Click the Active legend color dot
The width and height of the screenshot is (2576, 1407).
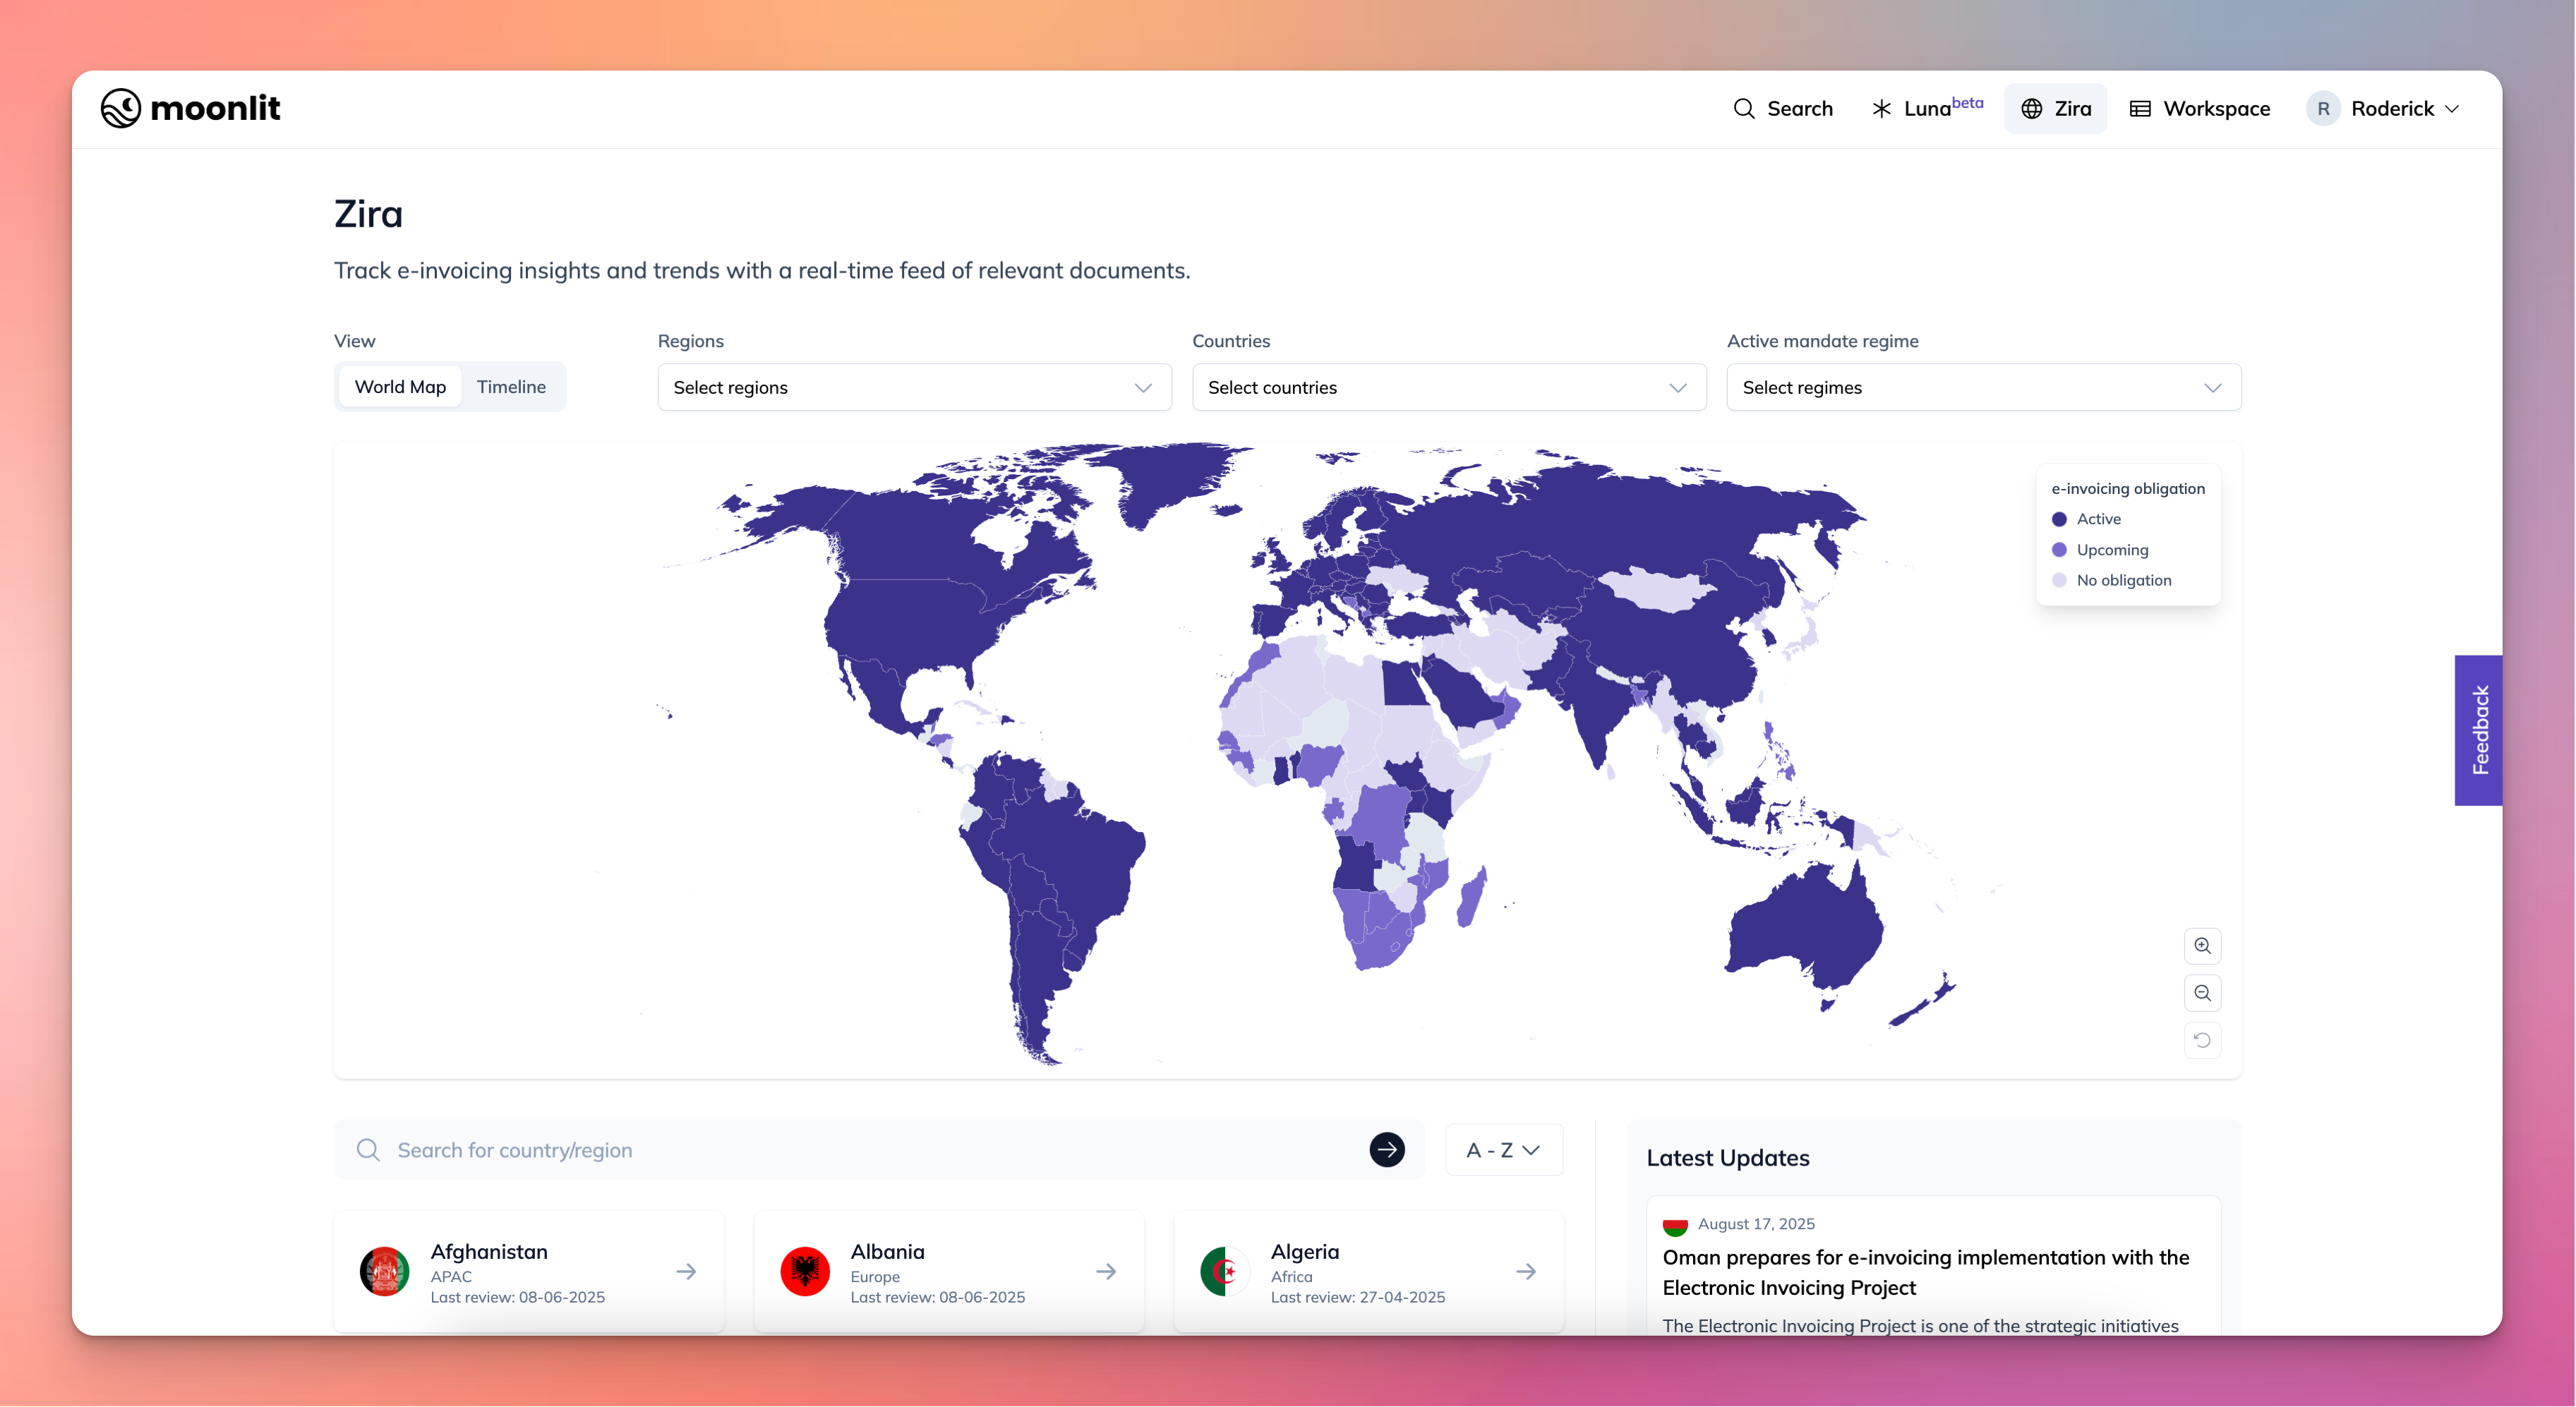(2059, 519)
